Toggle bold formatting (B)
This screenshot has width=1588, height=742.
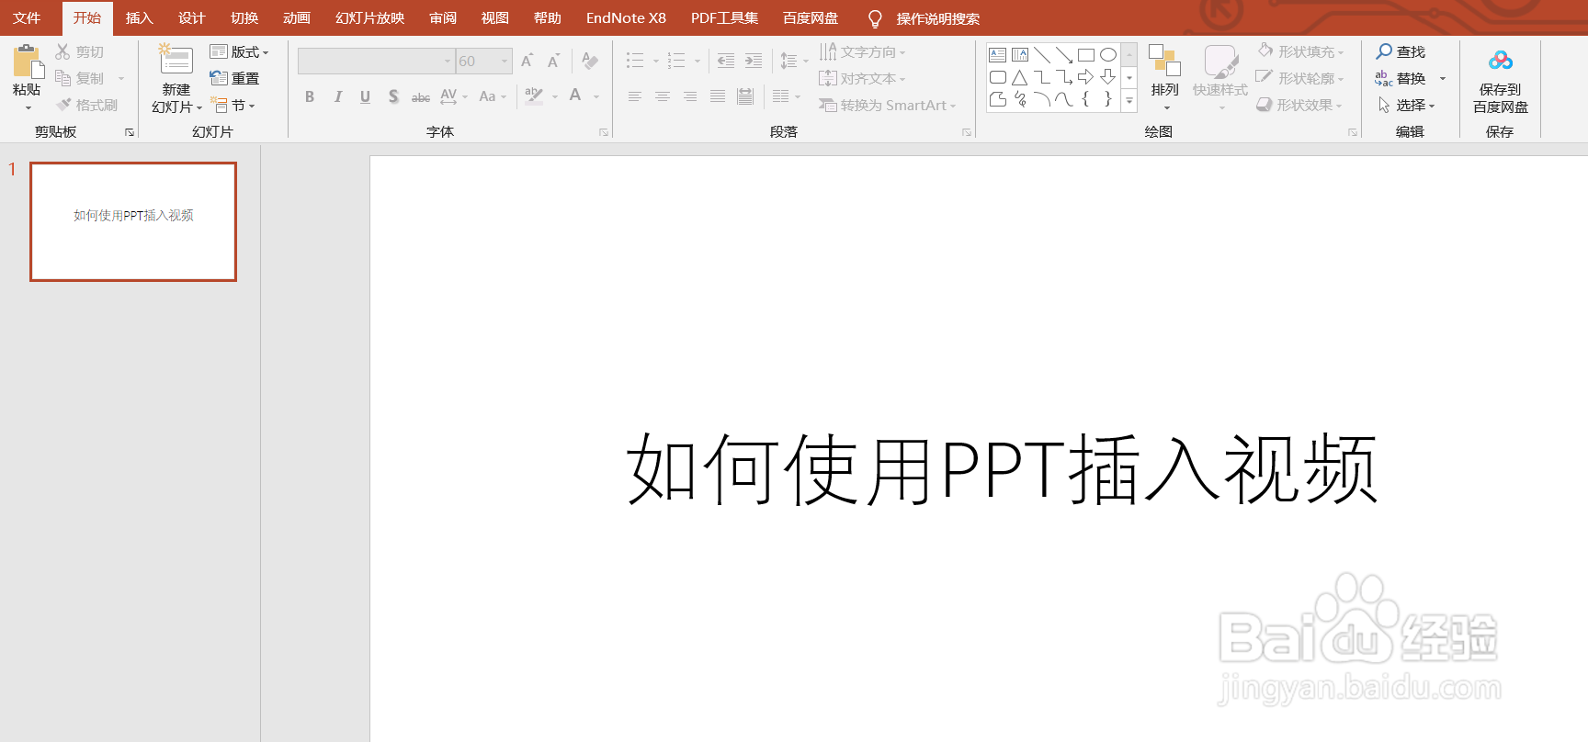point(310,96)
